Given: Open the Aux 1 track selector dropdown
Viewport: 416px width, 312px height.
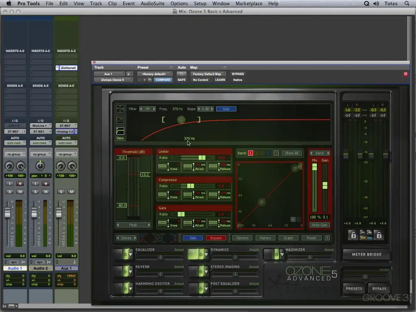Looking at the screenshot, I should coord(109,74).
